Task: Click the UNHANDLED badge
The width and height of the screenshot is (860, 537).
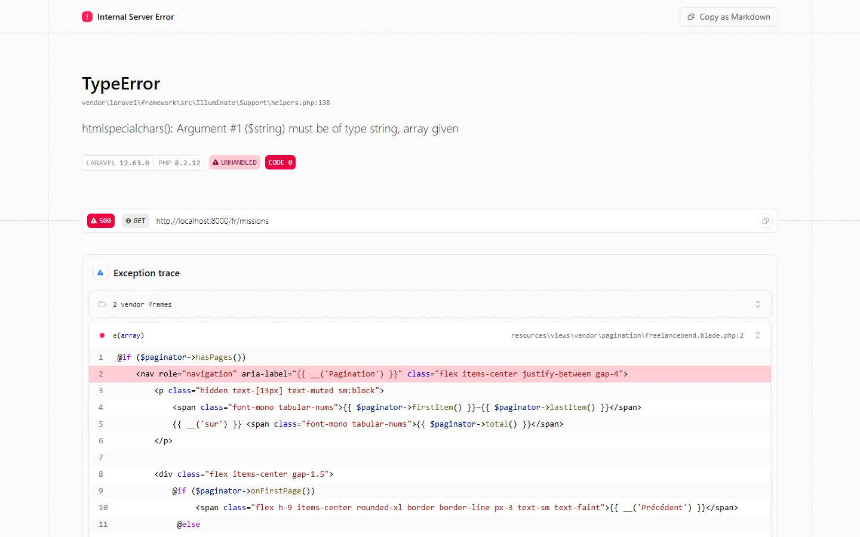Action: point(235,162)
